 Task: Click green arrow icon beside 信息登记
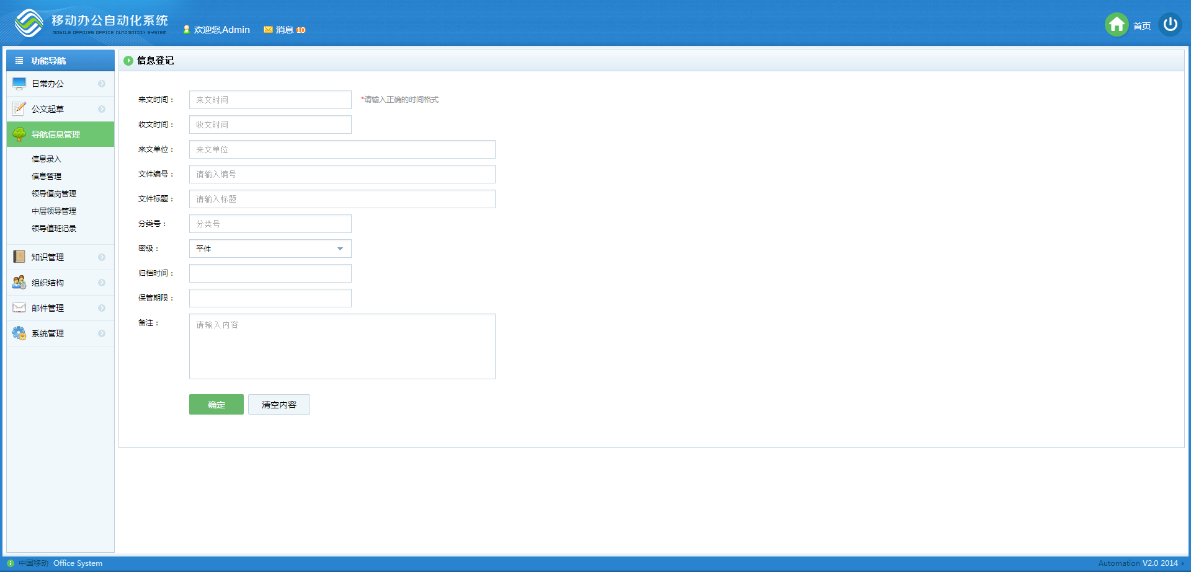128,61
